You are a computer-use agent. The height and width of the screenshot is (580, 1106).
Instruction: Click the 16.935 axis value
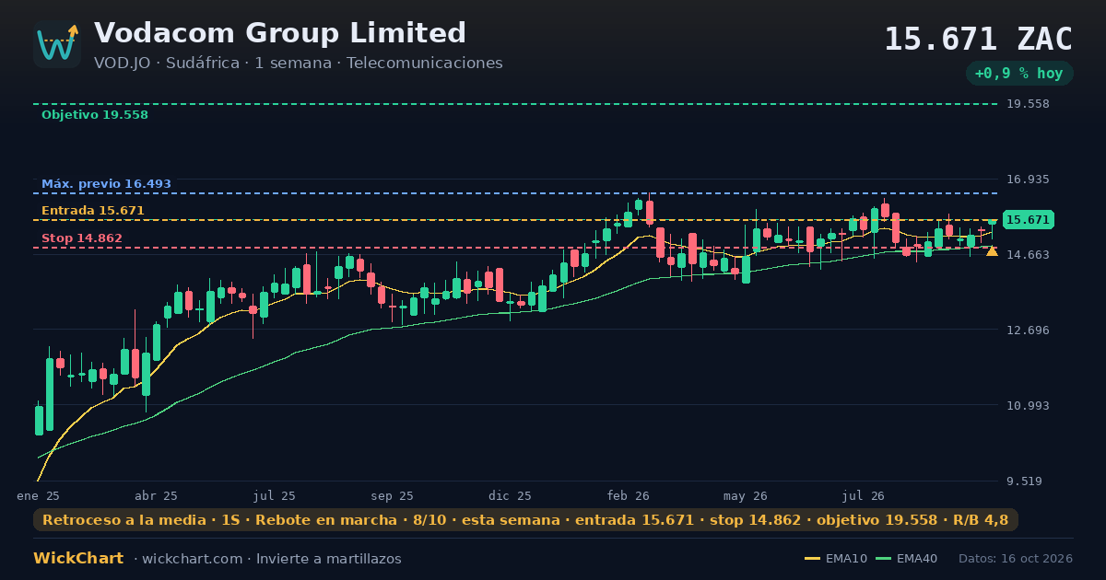(x=1028, y=180)
